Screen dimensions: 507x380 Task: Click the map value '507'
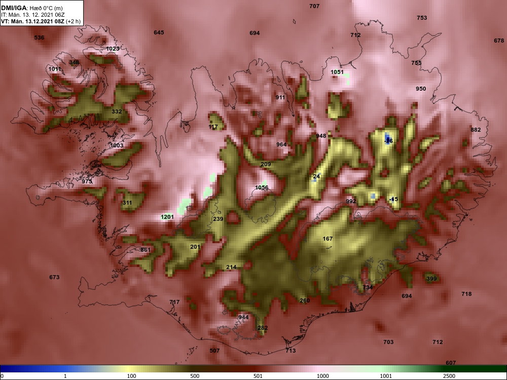[x=214, y=350]
